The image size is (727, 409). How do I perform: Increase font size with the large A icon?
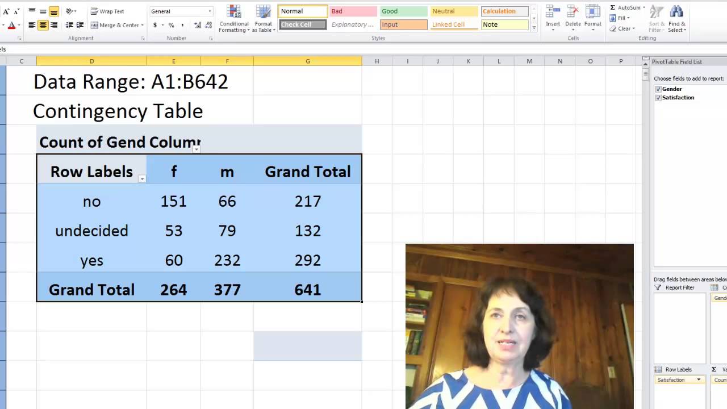click(x=6, y=11)
